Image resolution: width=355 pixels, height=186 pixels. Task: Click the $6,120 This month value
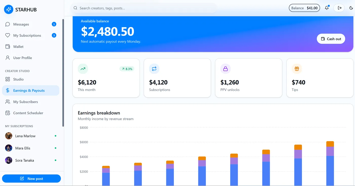(x=87, y=82)
